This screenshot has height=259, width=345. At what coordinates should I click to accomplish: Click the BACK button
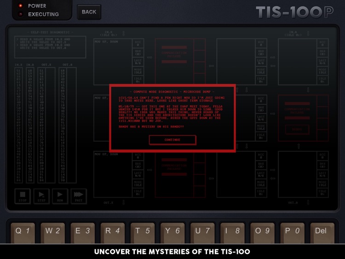pyautogui.click(x=89, y=12)
